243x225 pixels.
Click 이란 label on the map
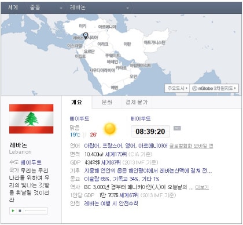127,44
